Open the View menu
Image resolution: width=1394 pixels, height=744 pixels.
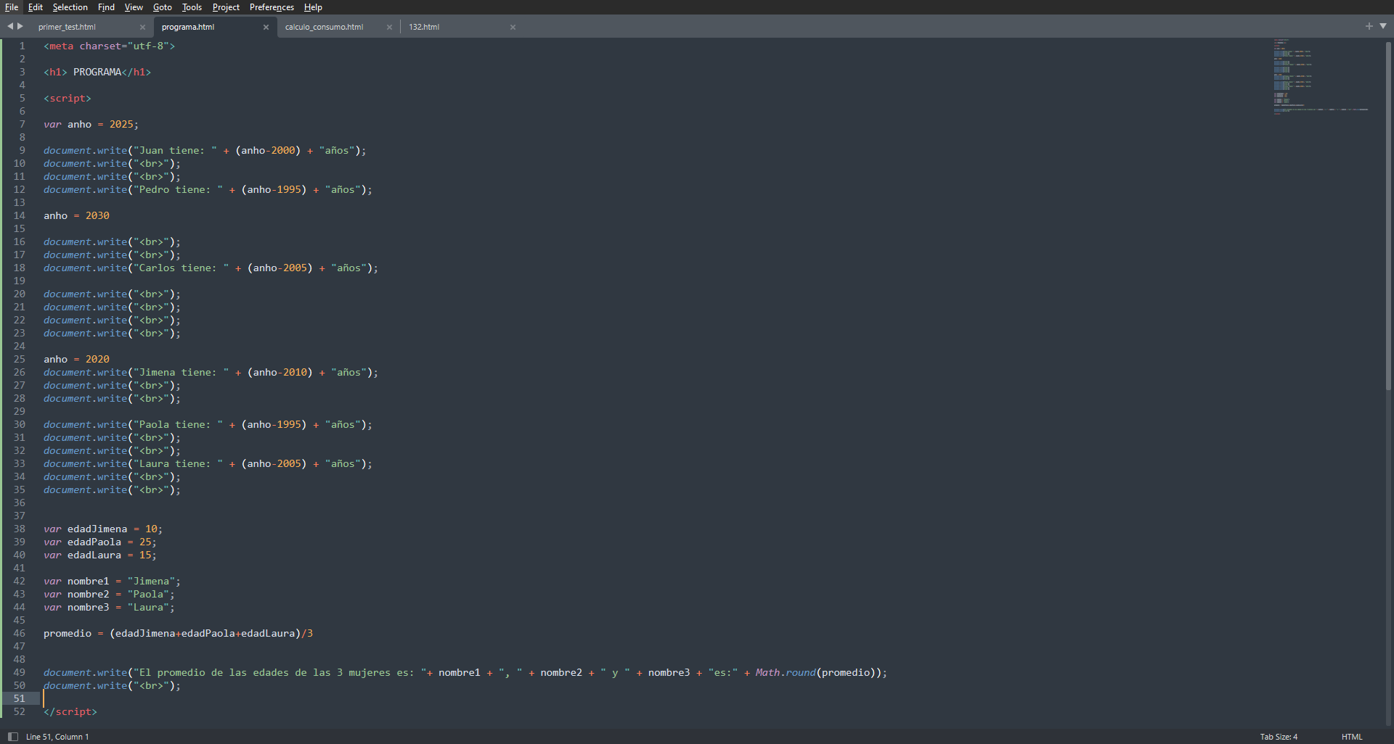click(x=134, y=7)
